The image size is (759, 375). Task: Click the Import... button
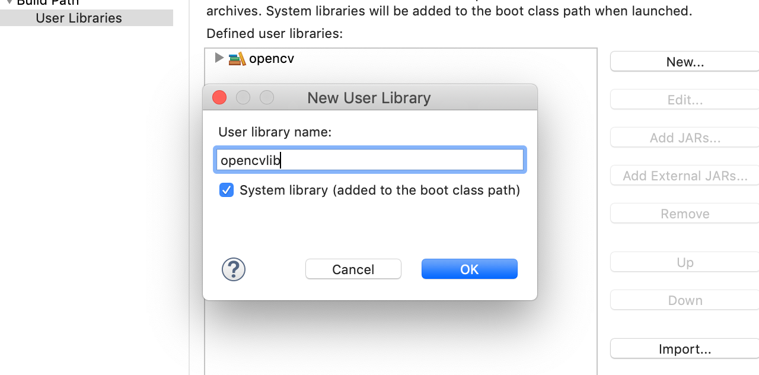[x=686, y=348]
